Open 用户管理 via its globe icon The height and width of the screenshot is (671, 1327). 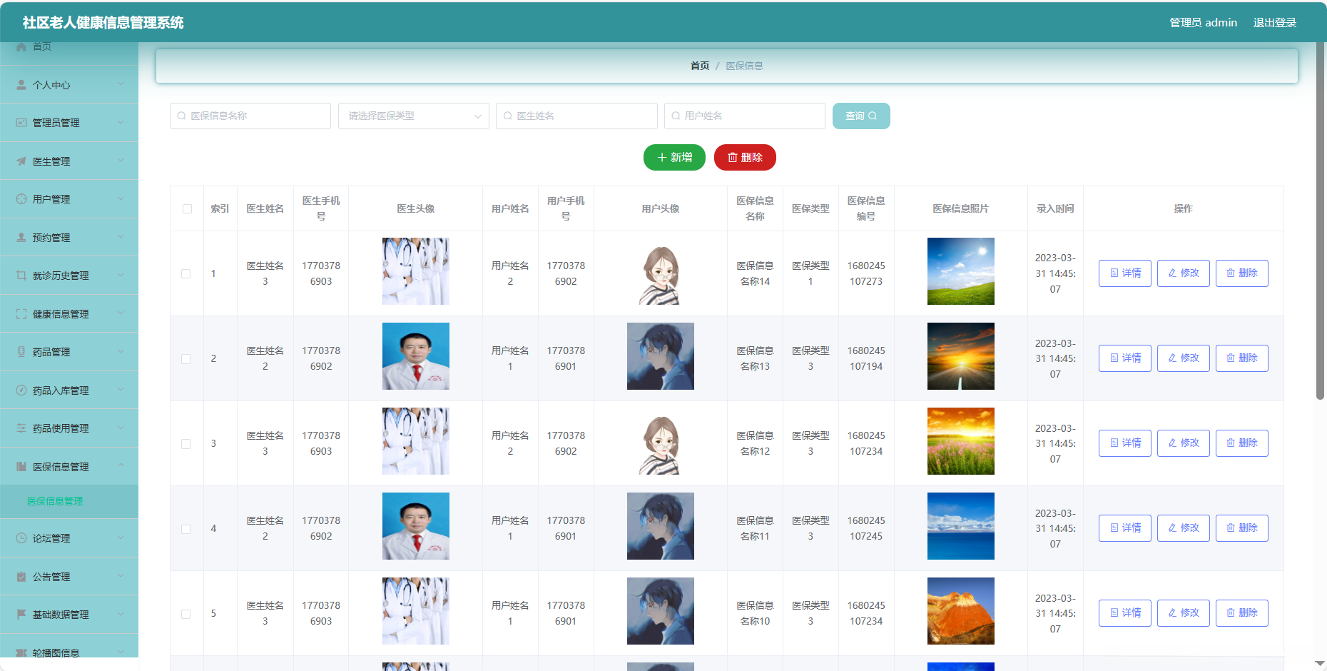(x=21, y=198)
